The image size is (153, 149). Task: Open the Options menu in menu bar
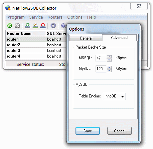pos(75,17)
